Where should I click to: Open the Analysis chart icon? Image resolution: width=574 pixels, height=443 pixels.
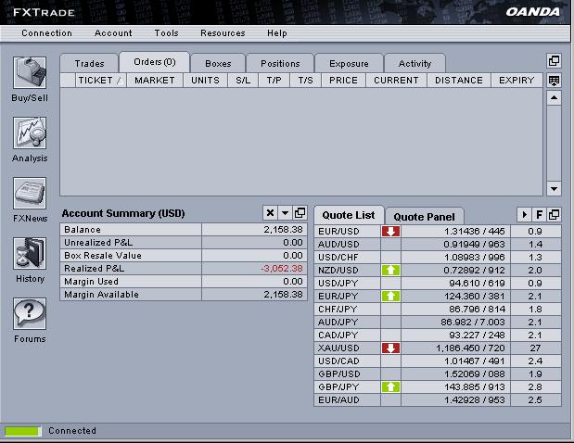[x=30, y=133]
